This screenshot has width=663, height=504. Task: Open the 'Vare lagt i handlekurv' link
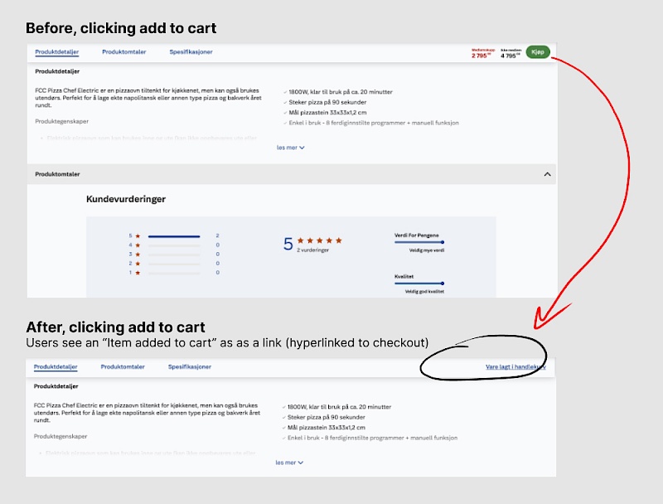pyautogui.click(x=515, y=367)
